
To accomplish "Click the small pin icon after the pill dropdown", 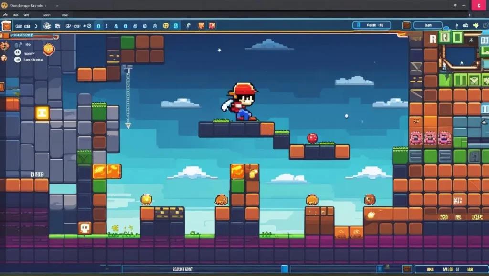I will (457, 26).
